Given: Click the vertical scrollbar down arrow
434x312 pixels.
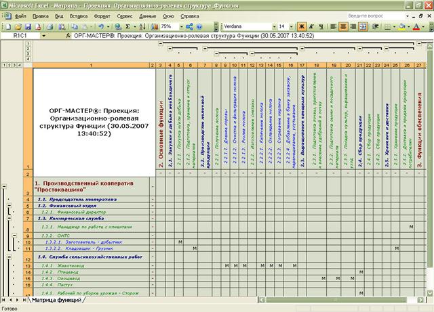Looking at the screenshot, I should tap(430, 292).
